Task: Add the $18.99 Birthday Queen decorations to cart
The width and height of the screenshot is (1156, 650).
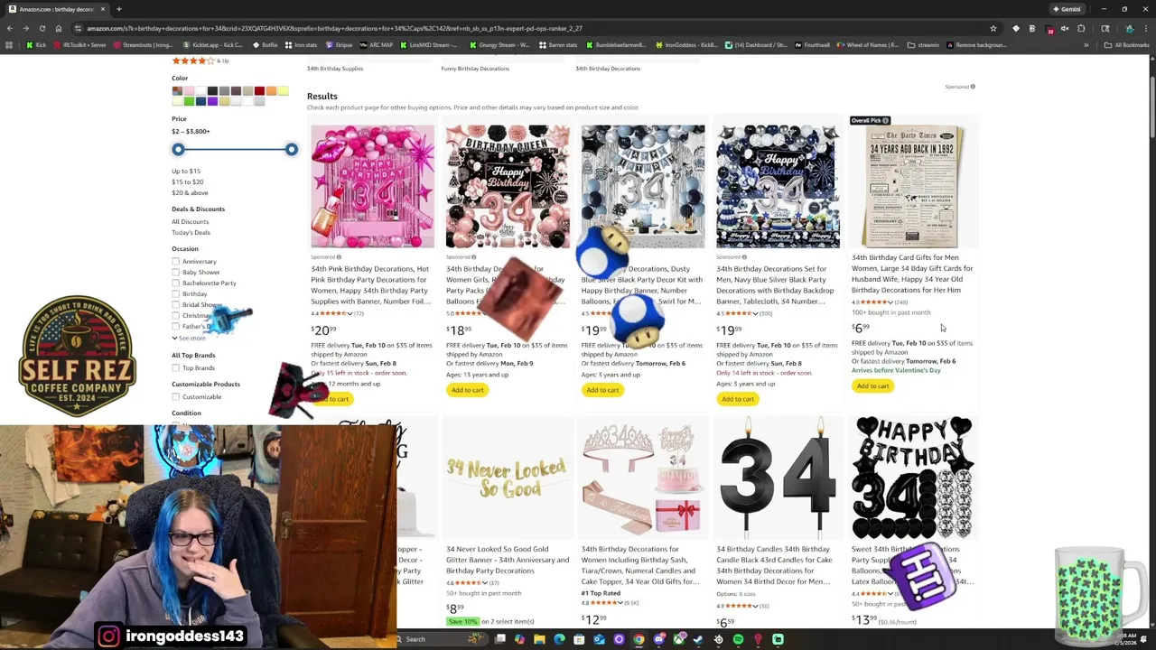Action: click(468, 390)
